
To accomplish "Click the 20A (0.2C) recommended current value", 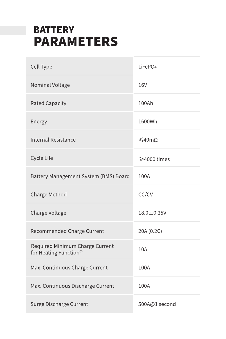I will point(150,231).
